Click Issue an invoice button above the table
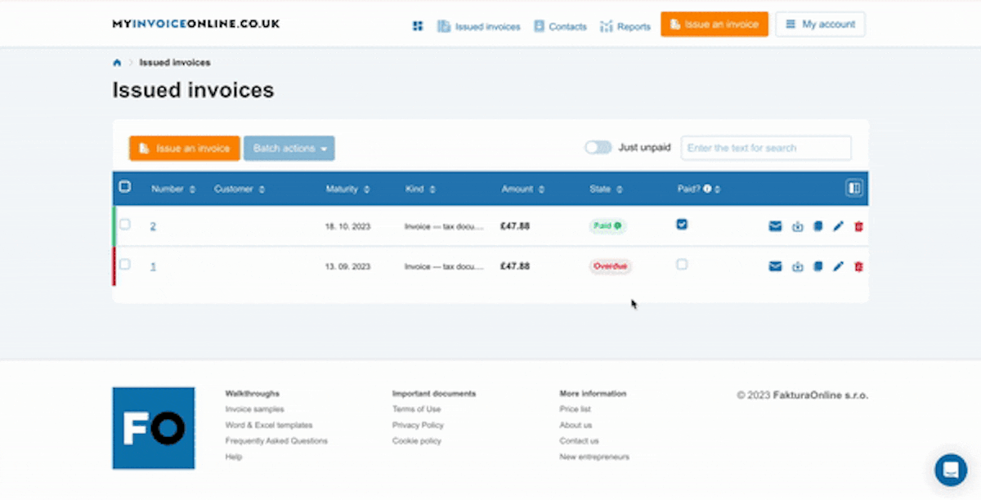This screenshot has width=981, height=500. pos(185,148)
